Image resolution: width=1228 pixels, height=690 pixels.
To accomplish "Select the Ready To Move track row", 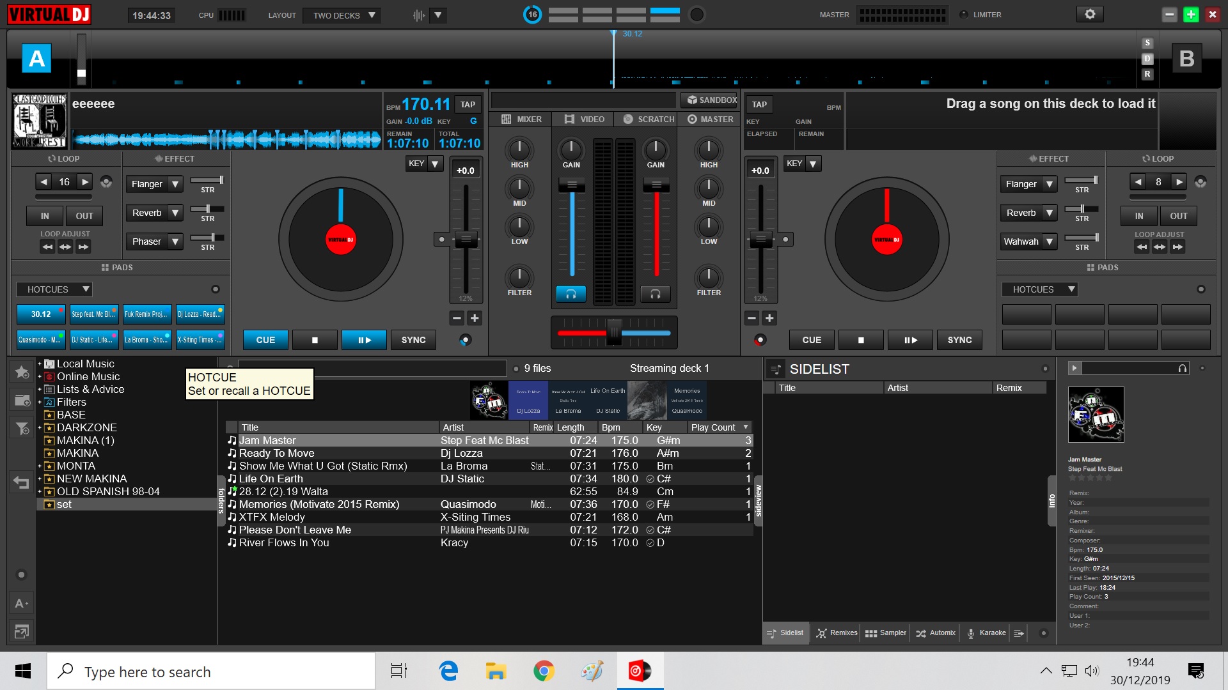I will (489, 453).
